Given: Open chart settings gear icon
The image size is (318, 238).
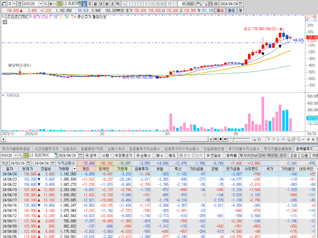Looking at the screenshot, I should (216, 4).
